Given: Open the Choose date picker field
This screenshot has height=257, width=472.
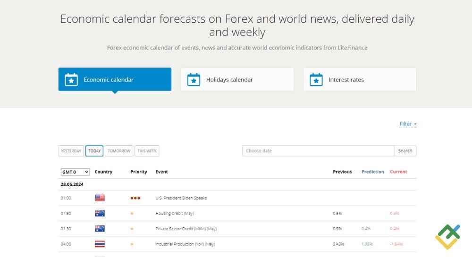Looking at the screenshot, I should tap(318, 151).
